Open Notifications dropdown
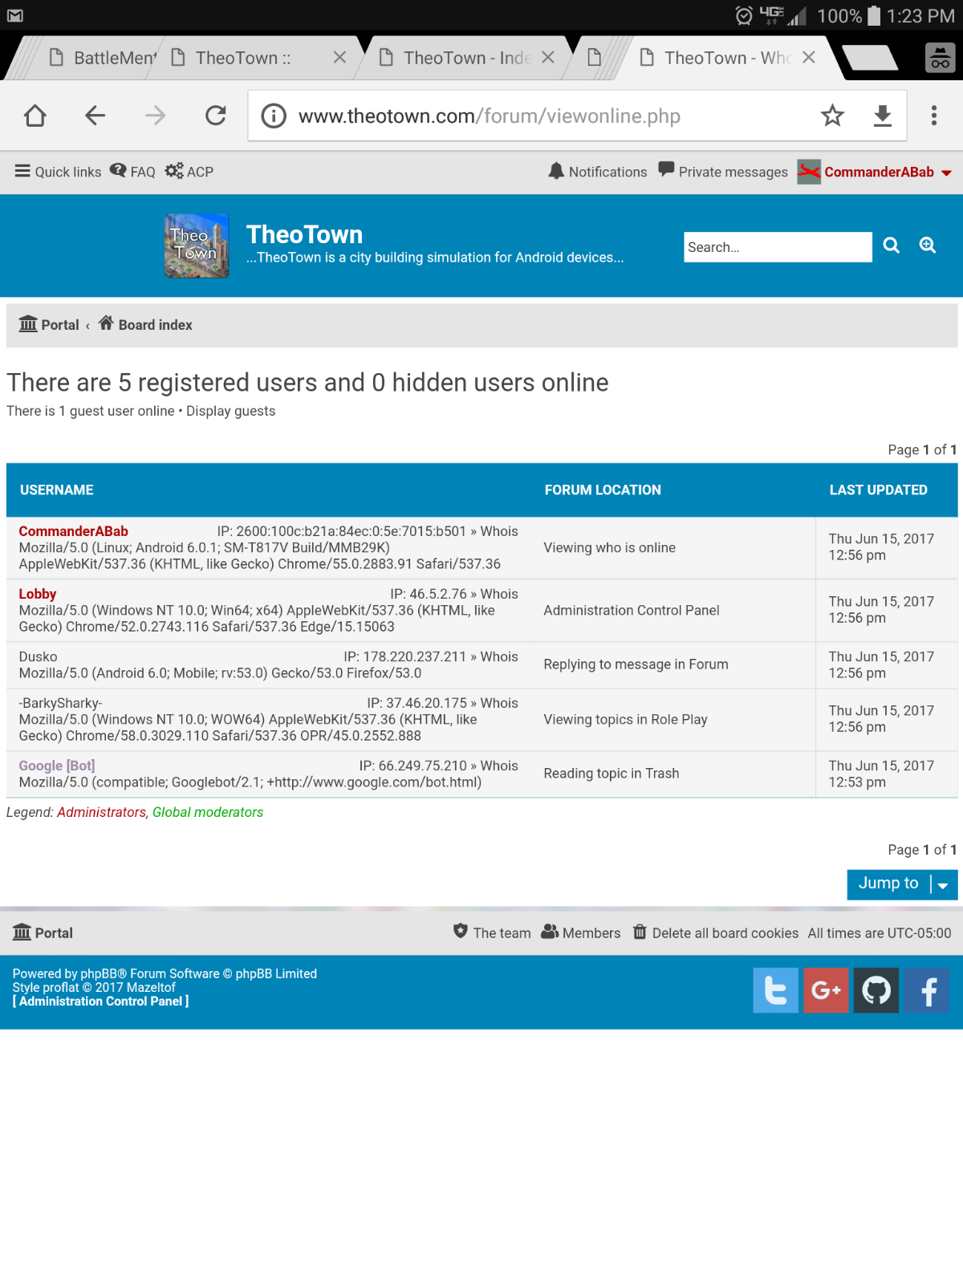The image size is (963, 1284). pos(598,172)
